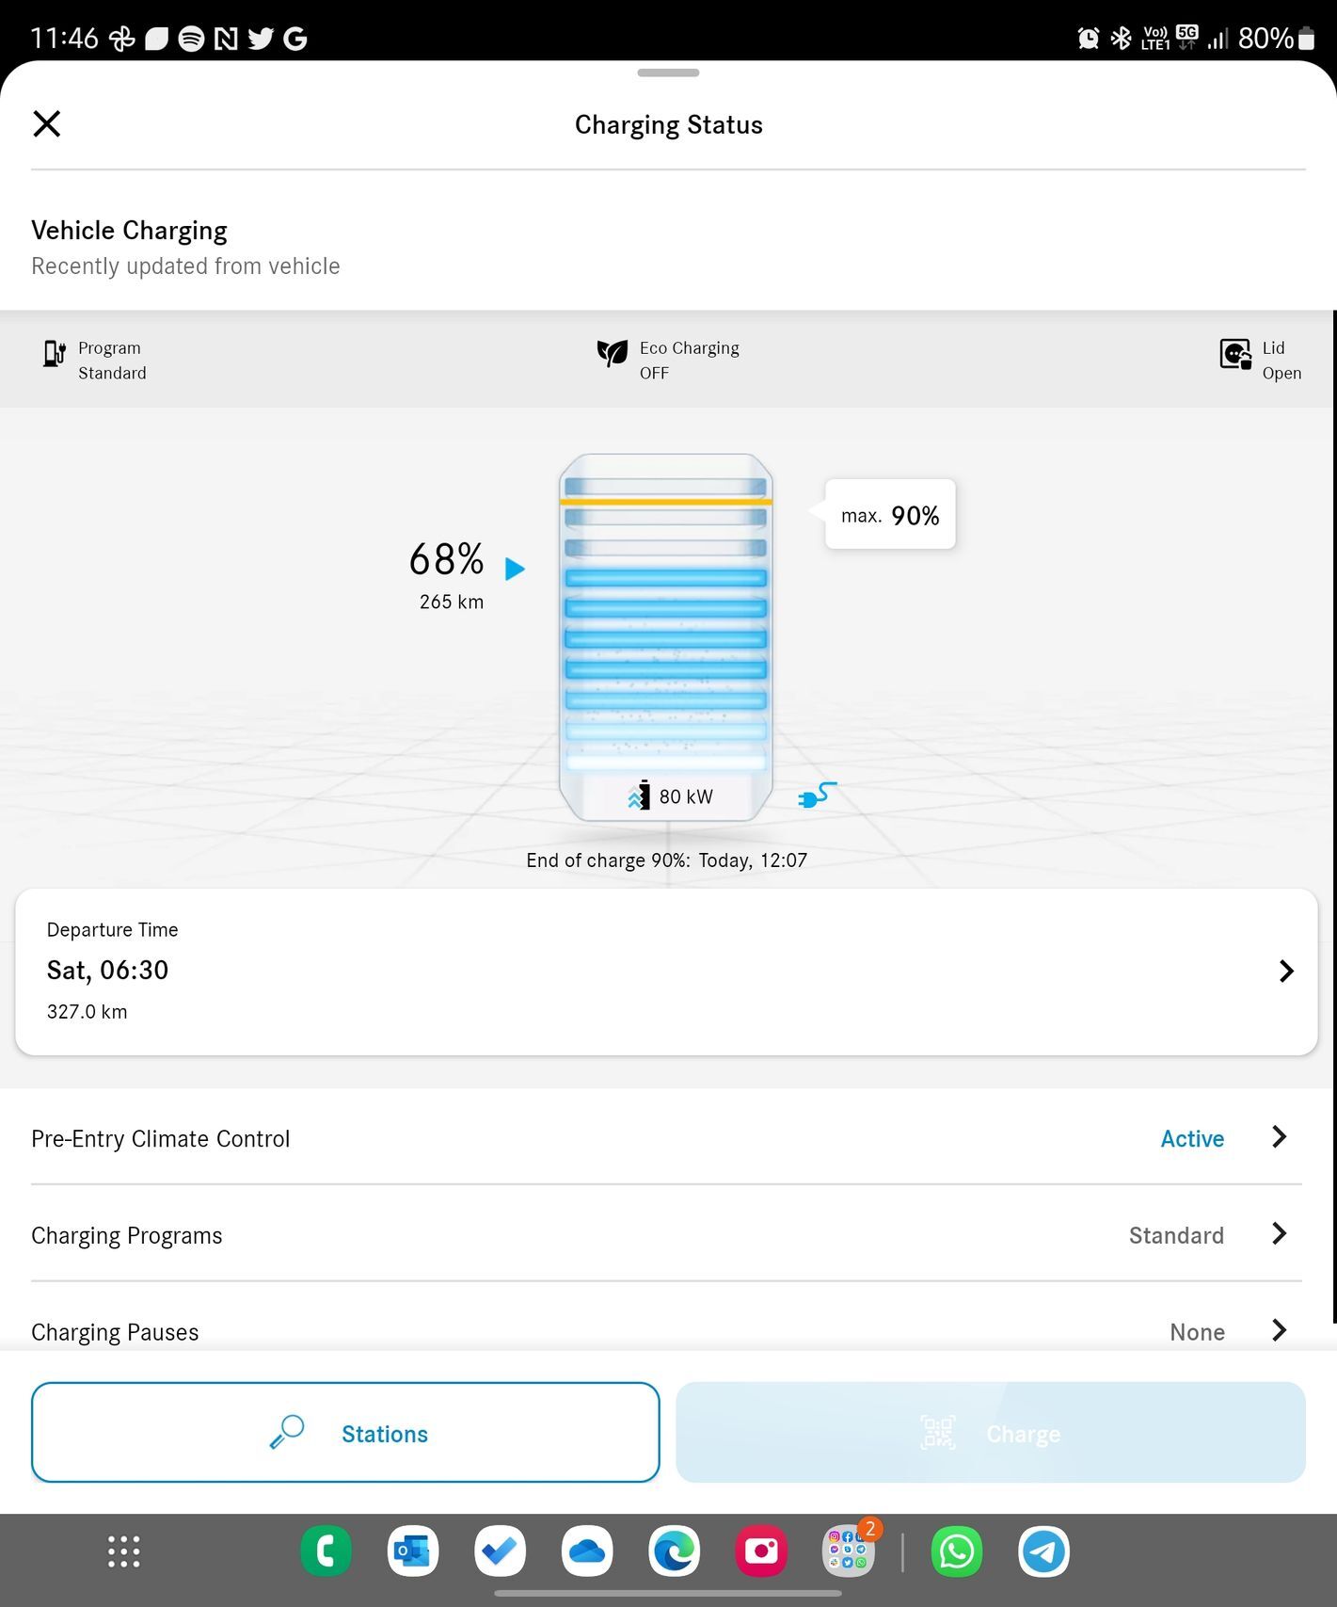Open Telegram from the dock
1337x1607 pixels.
1043,1551
